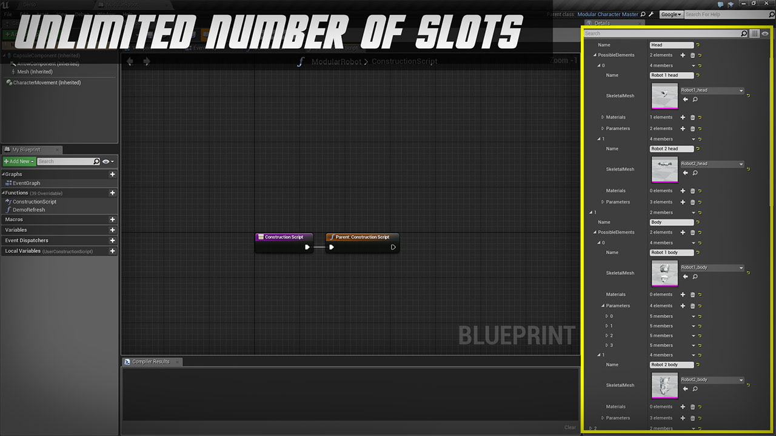Add a new graph with the Graphs plus icon
Screen dimensions: 776x436
pyautogui.click(x=112, y=174)
